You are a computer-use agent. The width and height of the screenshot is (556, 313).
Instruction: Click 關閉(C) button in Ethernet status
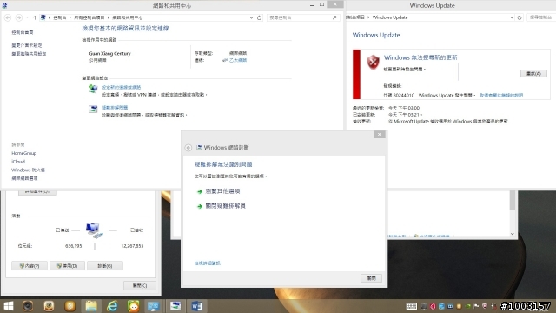click(140, 285)
